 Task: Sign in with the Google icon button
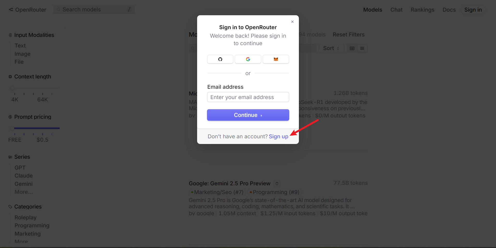point(248,59)
